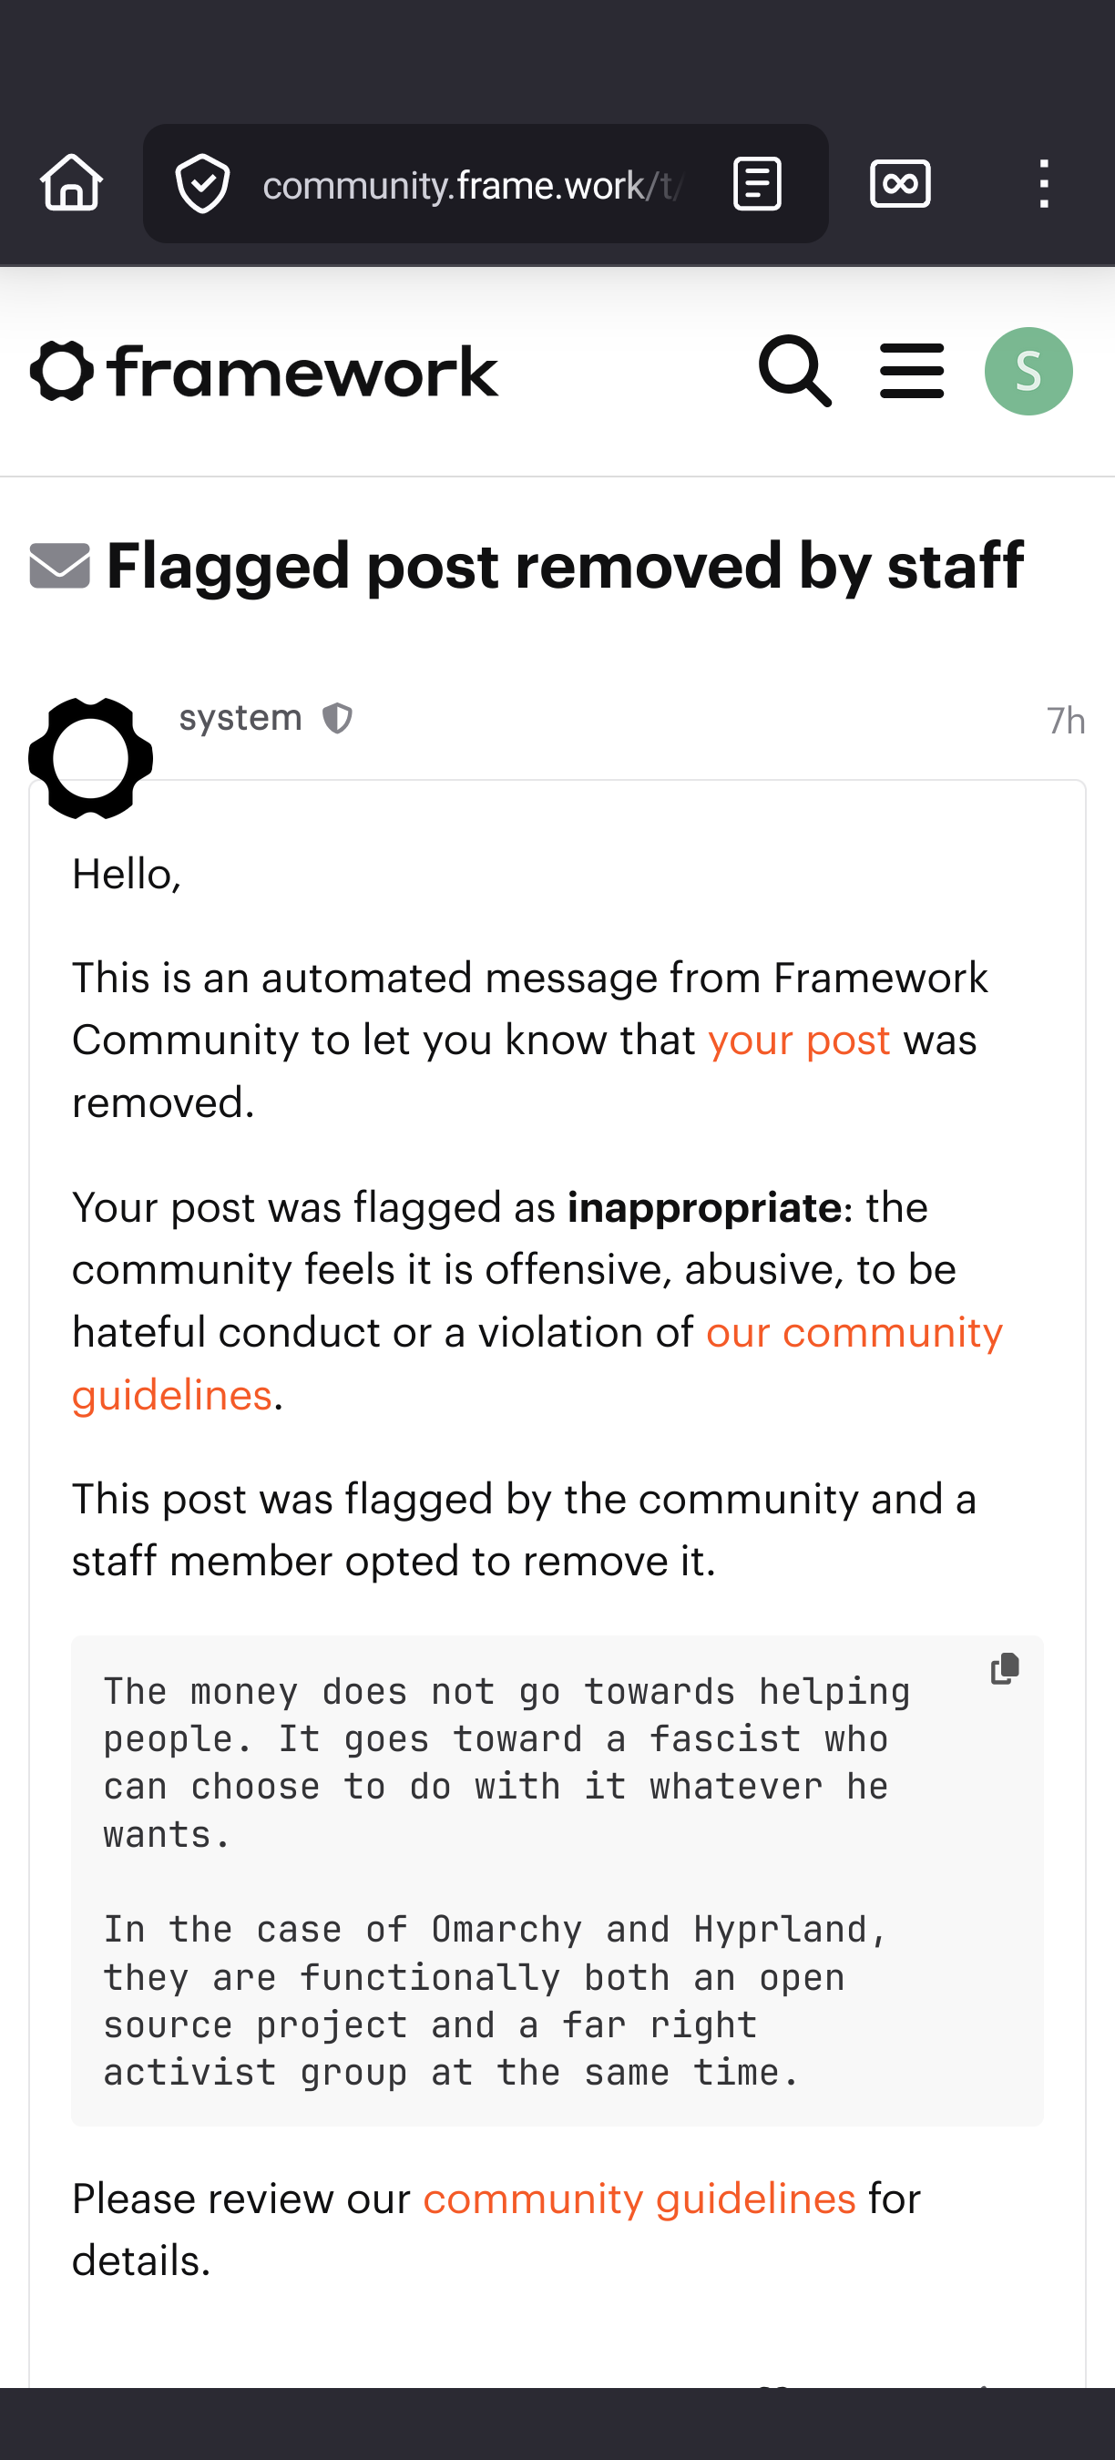The height and width of the screenshot is (2460, 1115).
Task: Click the Framework logo
Action: tap(264, 372)
